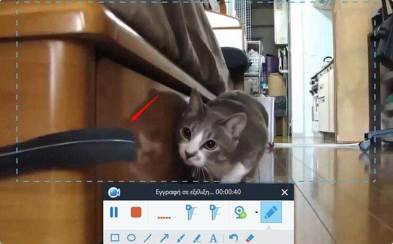
Task: Undo the last annotation
Action: (x=234, y=238)
